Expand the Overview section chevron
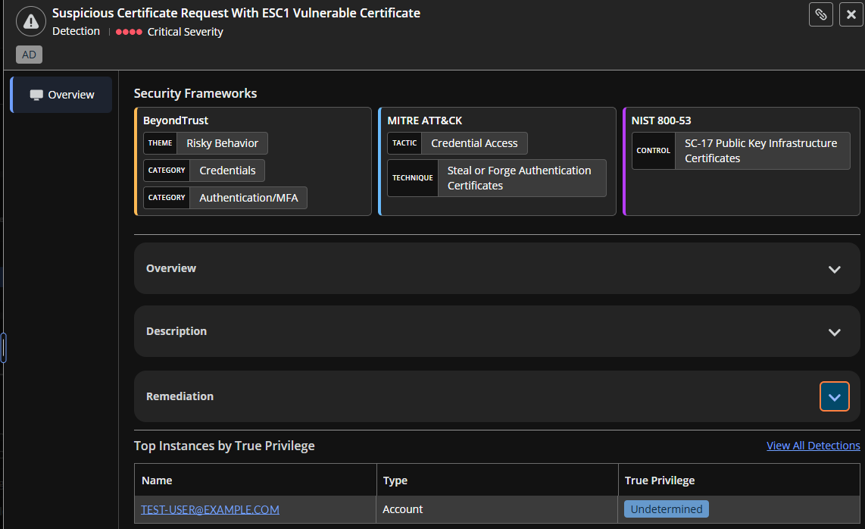The image size is (865, 529). pos(834,269)
